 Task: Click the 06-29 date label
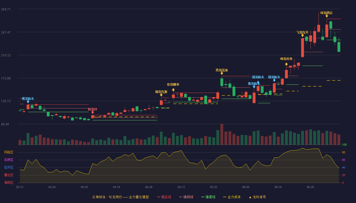310,187
